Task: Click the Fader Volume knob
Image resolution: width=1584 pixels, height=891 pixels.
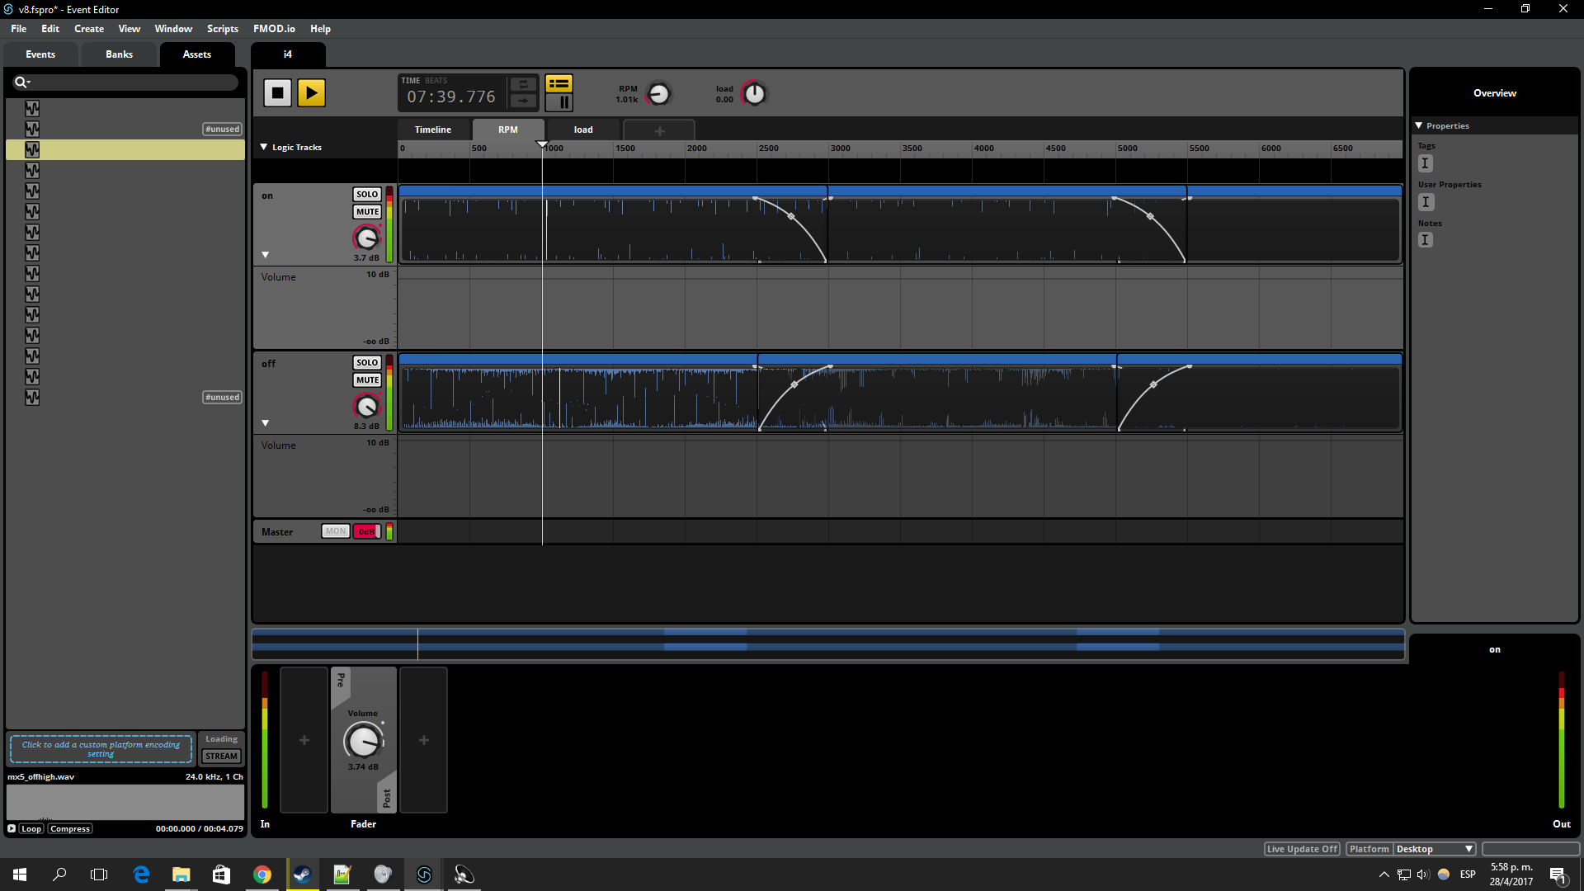Action: point(363,741)
